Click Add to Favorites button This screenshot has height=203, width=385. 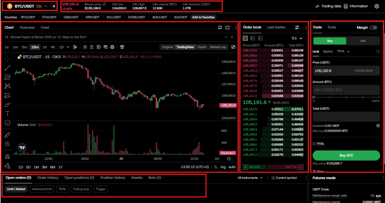pos(203,17)
